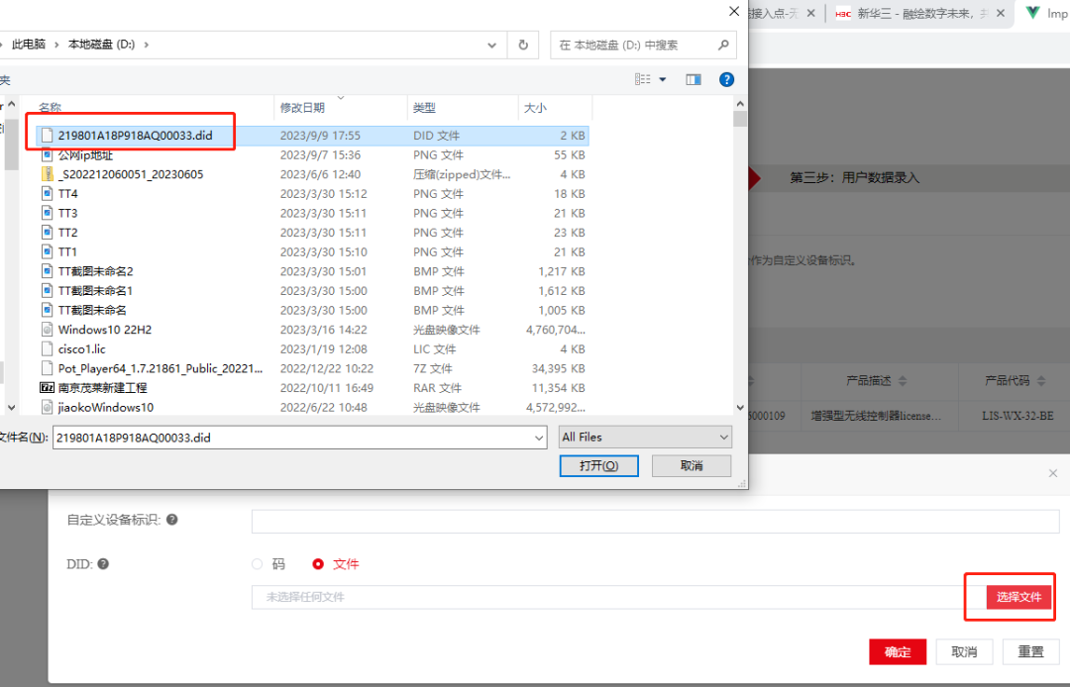This screenshot has width=1070, height=687.
Task: Click the 7z icon of 南京茂莱新建工程
Action: [48, 388]
